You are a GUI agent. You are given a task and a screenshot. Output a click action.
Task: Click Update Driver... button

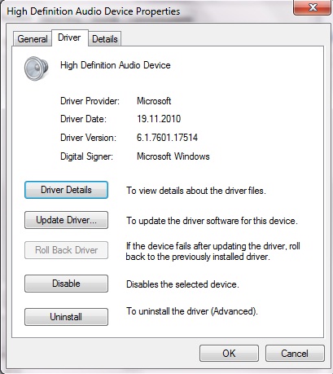[66, 220]
